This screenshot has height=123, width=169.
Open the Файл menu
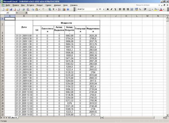[x=8, y=5]
